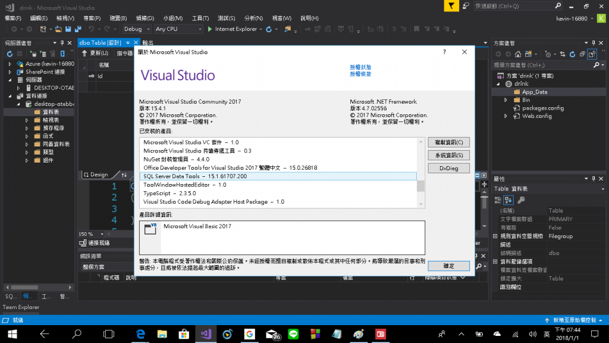Viewport: 609px width, 343px height.
Task: Click the yellow feedback filter icon
Action: [451, 6]
